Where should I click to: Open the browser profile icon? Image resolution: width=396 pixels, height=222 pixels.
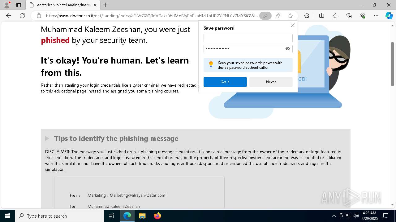[x=7, y=5]
